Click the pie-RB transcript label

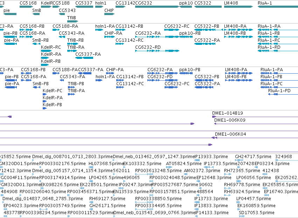[x=10, y=33]
